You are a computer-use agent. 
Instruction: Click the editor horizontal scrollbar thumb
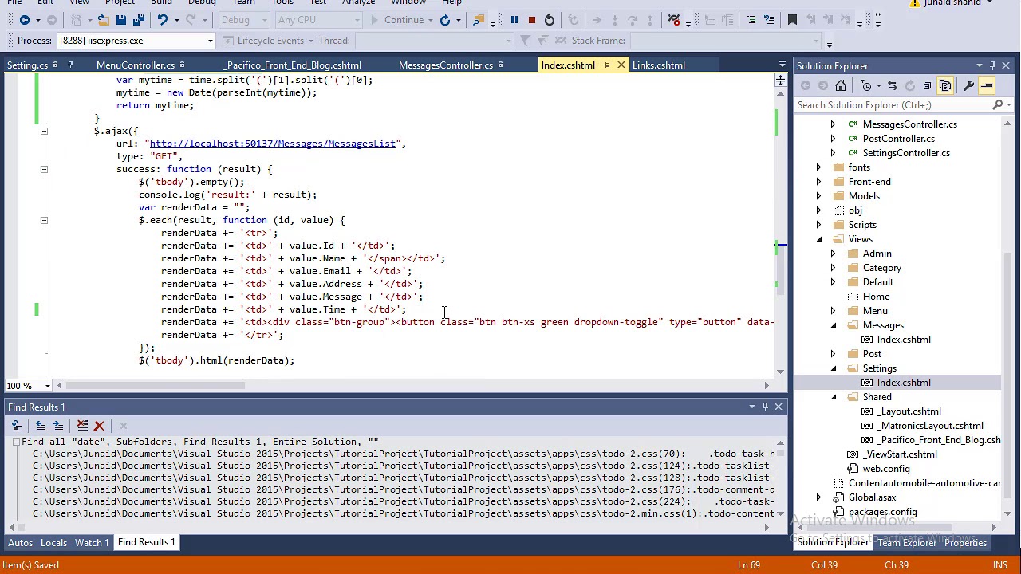pyautogui.click(x=156, y=386)
